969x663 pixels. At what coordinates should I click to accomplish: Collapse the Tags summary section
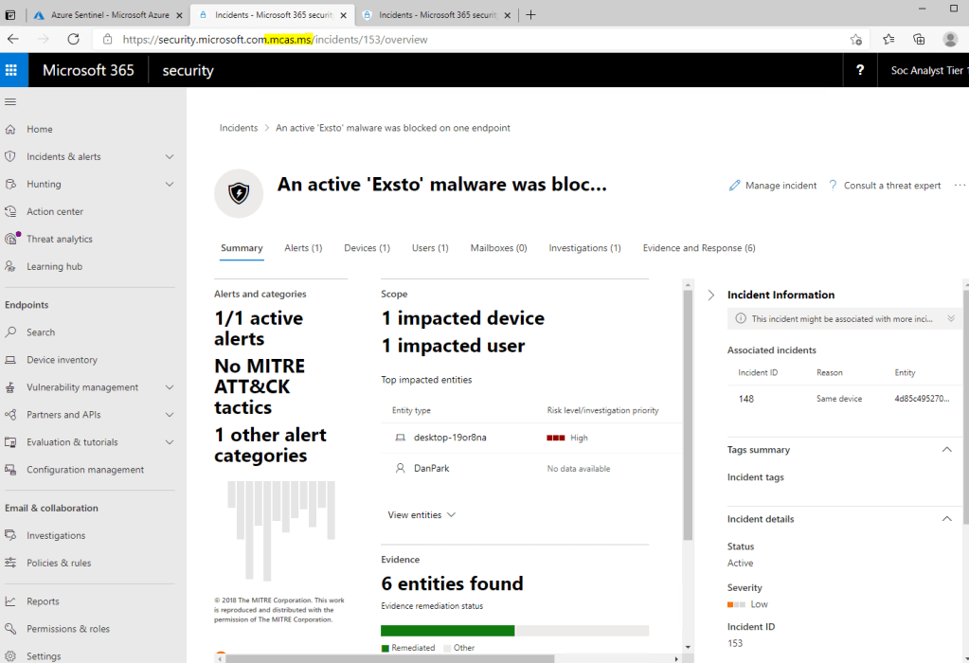point(946,450)
